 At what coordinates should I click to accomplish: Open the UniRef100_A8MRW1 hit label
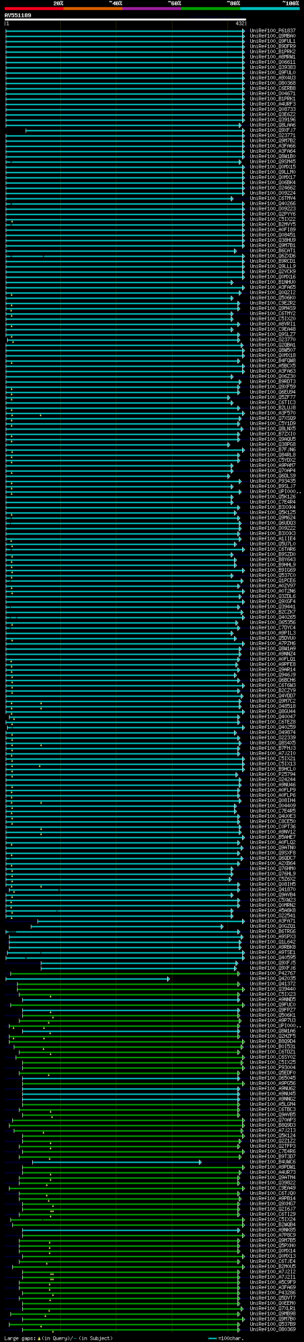point(273,57)
